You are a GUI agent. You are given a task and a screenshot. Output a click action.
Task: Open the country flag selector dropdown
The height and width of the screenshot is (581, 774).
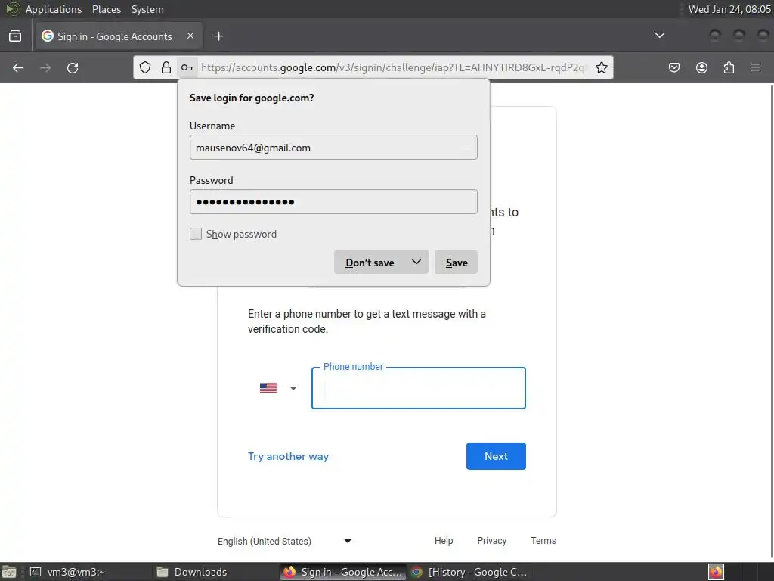(278, 388)
